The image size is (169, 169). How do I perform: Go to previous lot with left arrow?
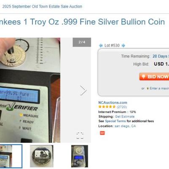pyautogui.click(x=101, y=46)
